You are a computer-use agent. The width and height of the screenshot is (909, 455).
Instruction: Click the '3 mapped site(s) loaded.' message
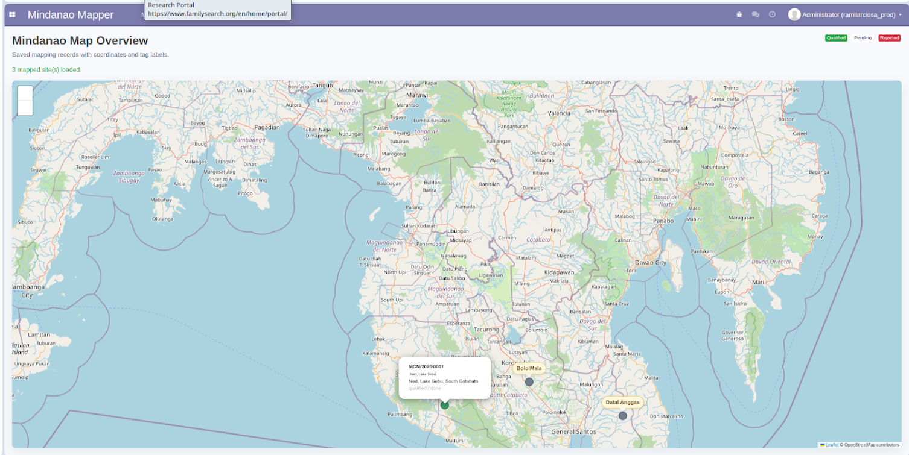click(x=46, y=69)
